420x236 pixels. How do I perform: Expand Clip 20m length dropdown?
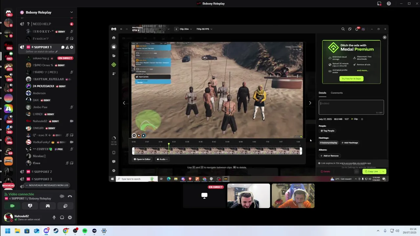(185, 29)
